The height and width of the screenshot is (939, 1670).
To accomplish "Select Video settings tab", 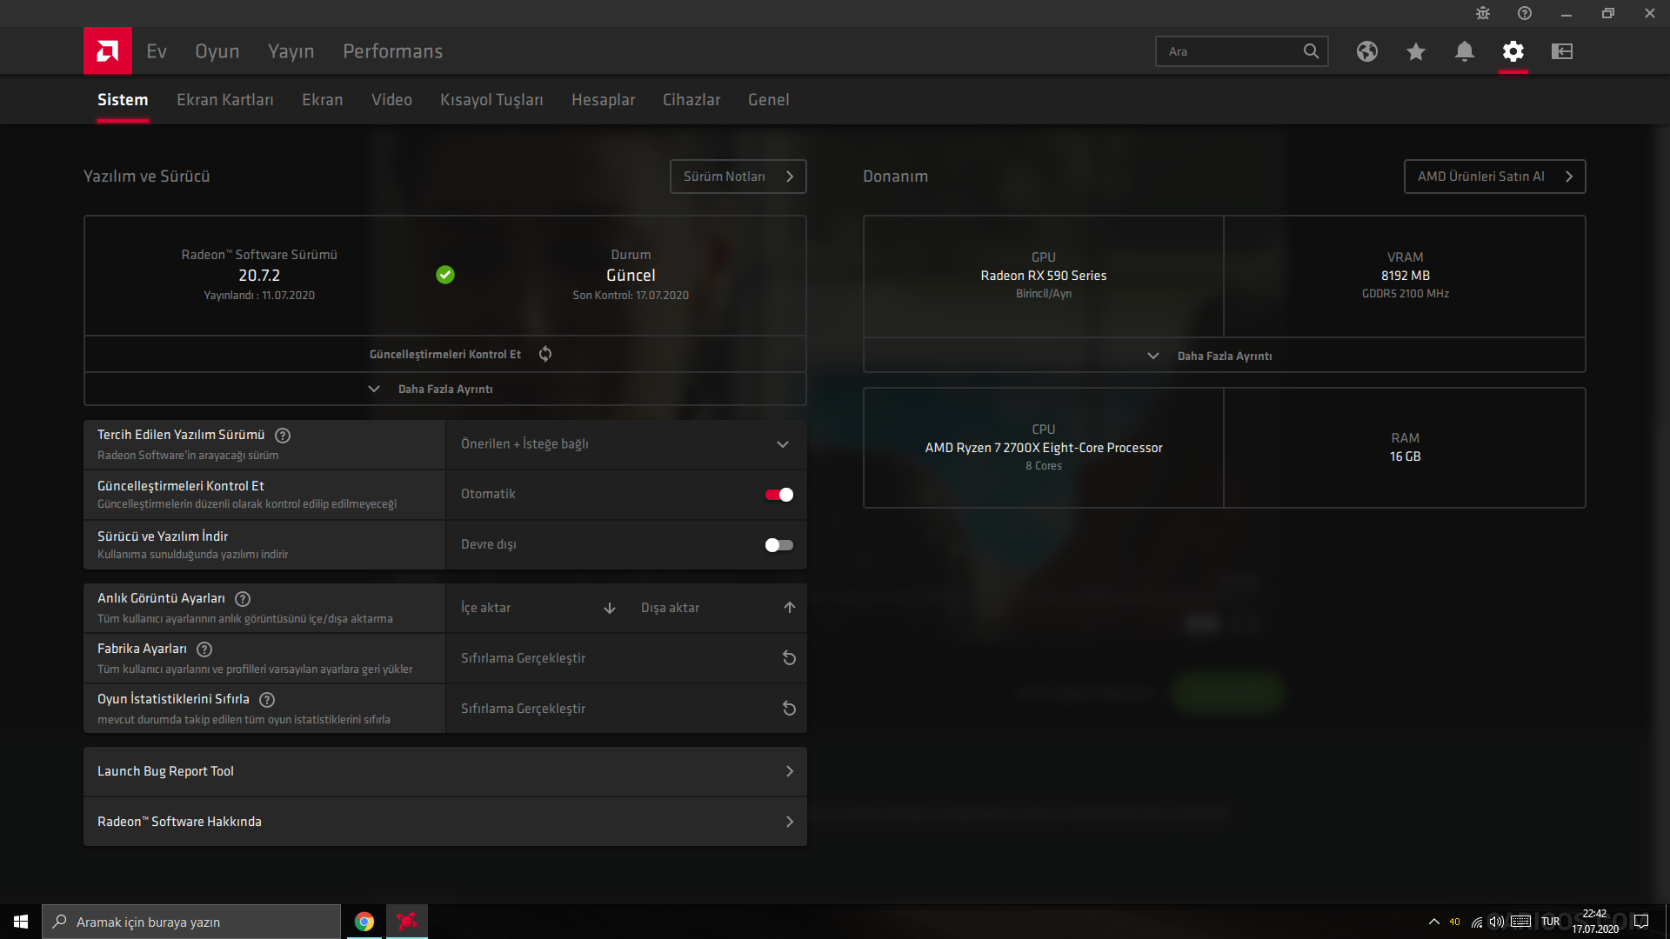I will 391,100.
